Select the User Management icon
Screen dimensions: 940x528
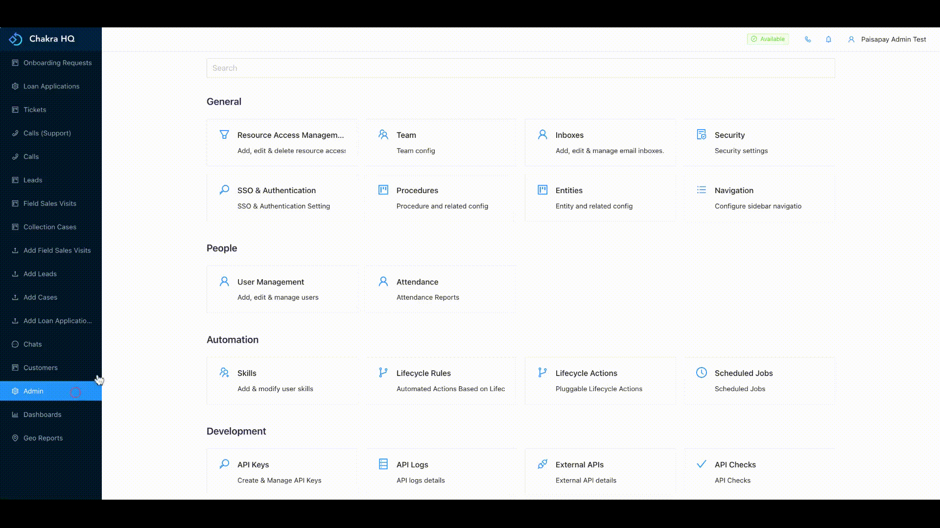(x=225, y=281)
